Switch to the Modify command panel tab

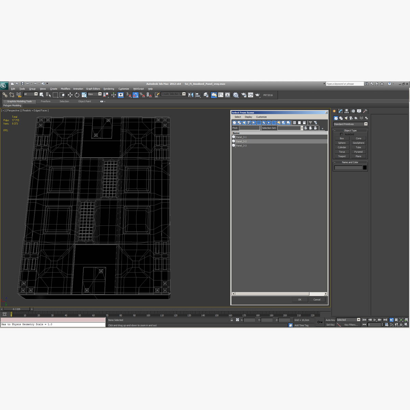(341, 111)
